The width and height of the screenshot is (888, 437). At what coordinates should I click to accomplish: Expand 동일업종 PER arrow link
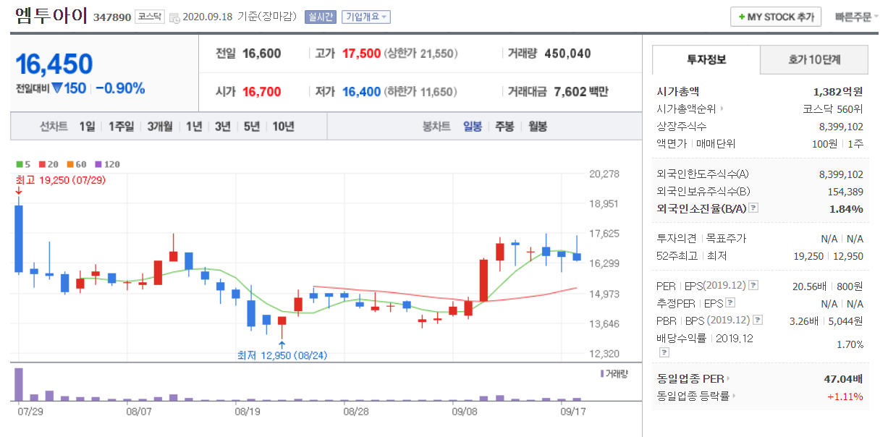tap(728, 378)
